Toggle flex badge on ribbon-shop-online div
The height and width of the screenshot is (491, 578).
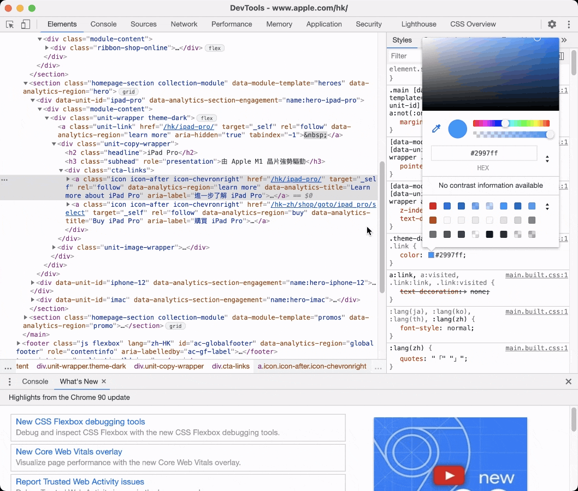[x=215, y=48]
